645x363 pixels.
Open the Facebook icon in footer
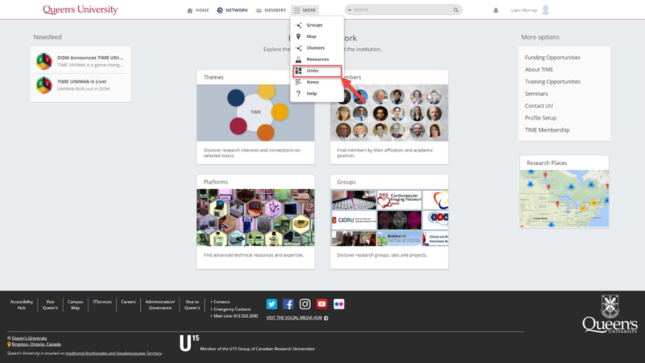tap(288, 304)
